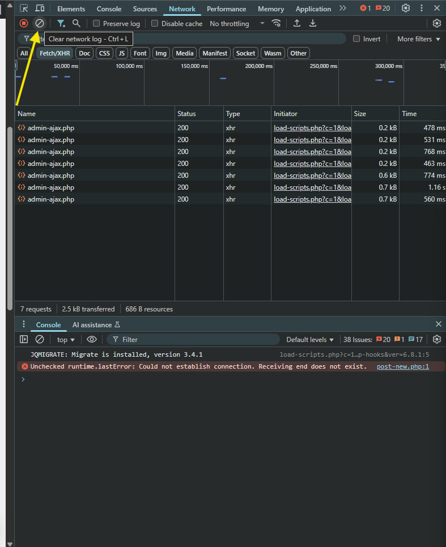Clear the network log
This screenshot has height=547, width=446.
40,23
